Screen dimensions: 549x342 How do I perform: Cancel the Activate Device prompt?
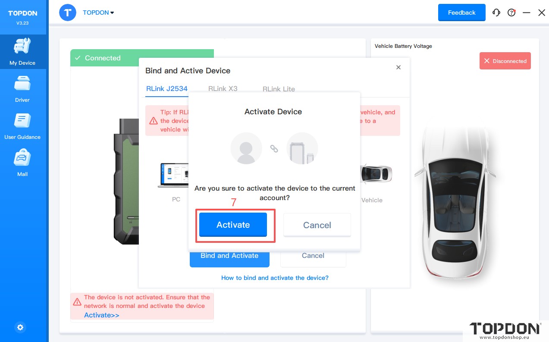(x=317, y=225)
